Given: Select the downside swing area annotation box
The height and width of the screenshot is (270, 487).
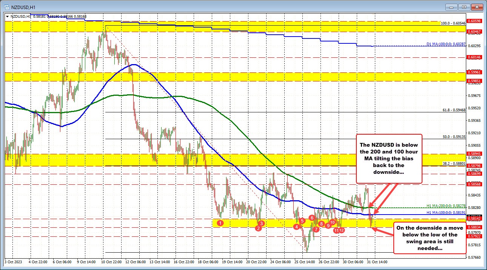Looking at the screenshot, I should pos(429,238).
